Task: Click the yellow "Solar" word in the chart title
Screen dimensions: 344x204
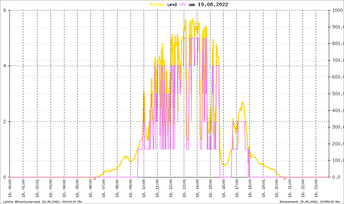Action: (156, 4)
